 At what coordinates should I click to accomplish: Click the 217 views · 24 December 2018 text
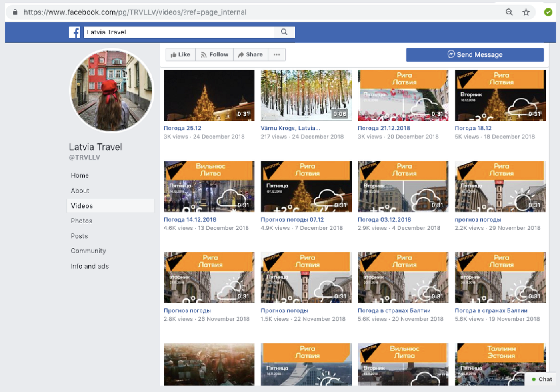click(x=302, y=137)
